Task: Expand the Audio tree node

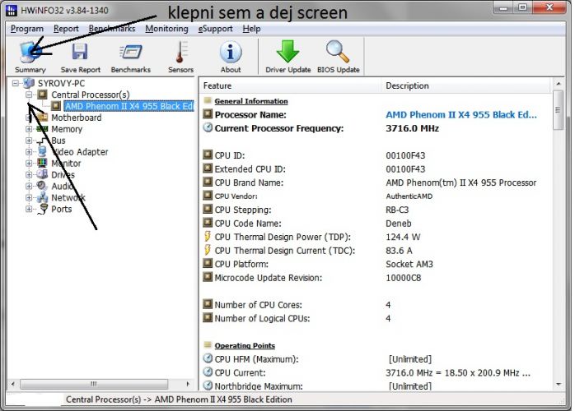Action: click(29, 186)
